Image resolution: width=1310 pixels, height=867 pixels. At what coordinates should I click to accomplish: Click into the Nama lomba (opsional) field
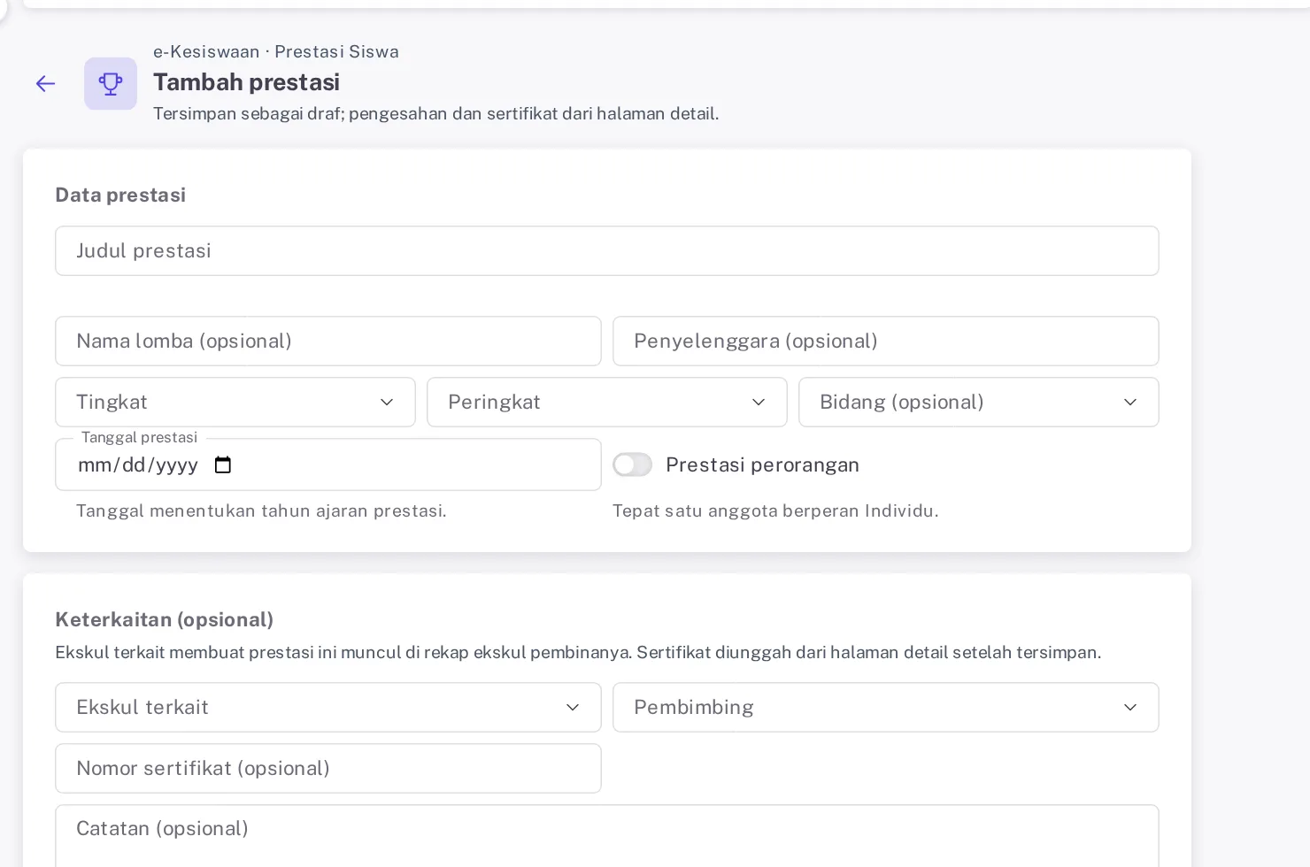[x=328, y=341]
